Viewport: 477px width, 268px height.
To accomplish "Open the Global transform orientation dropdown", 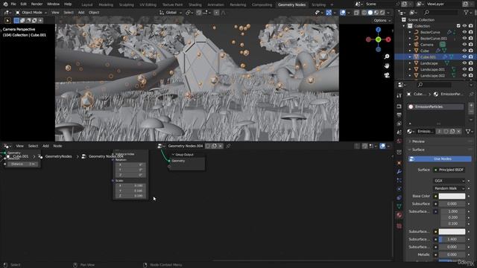I will click(171, 13).
